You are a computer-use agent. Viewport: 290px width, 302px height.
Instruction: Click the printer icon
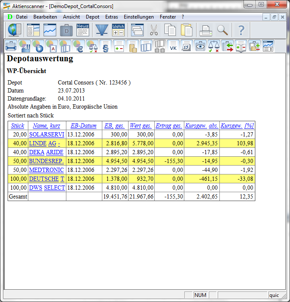206,30
